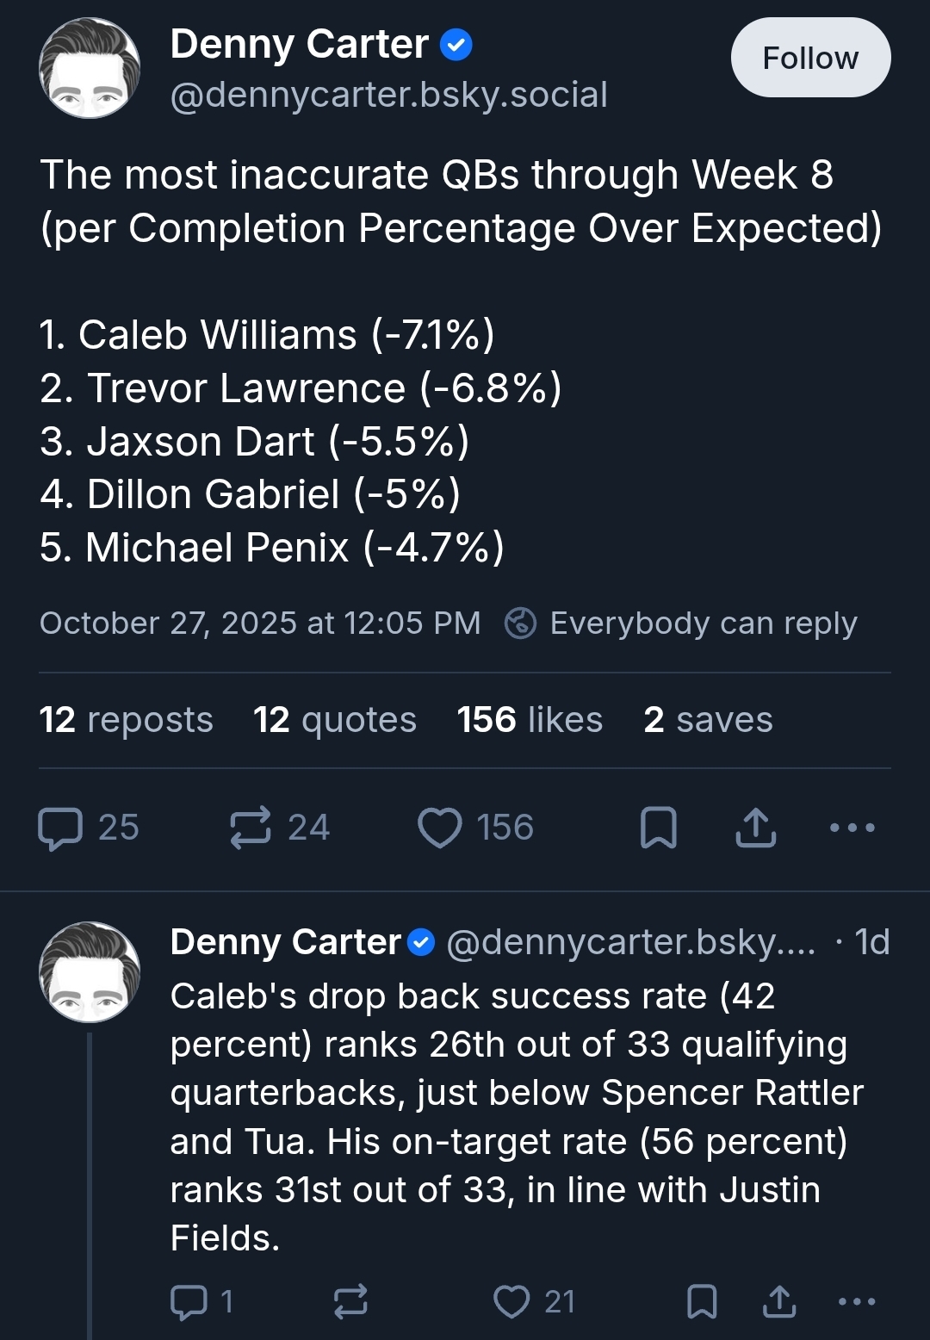Bookmark the main post
The width and height of the screenshot is (930, 1340).
click(x=659, y=828)
